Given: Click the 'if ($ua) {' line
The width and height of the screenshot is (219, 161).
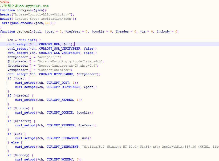Looking at the screenshot, I should tap(17, 134).
